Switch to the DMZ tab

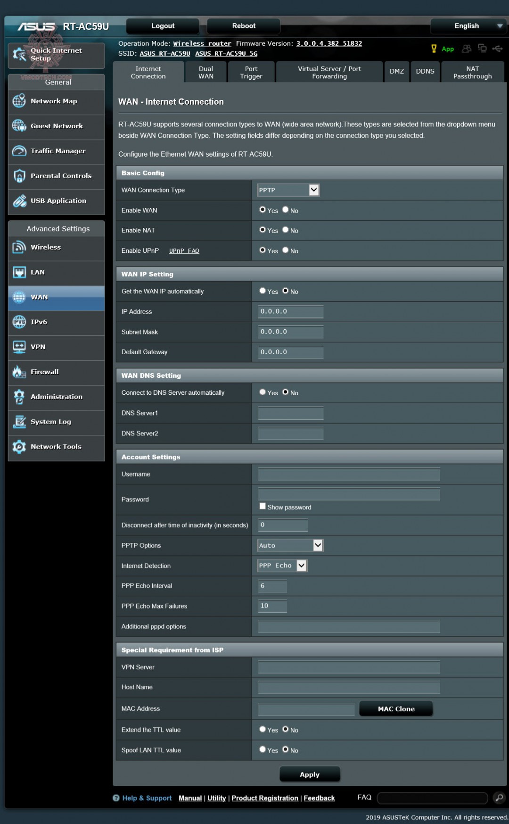(x=397, y=72)
